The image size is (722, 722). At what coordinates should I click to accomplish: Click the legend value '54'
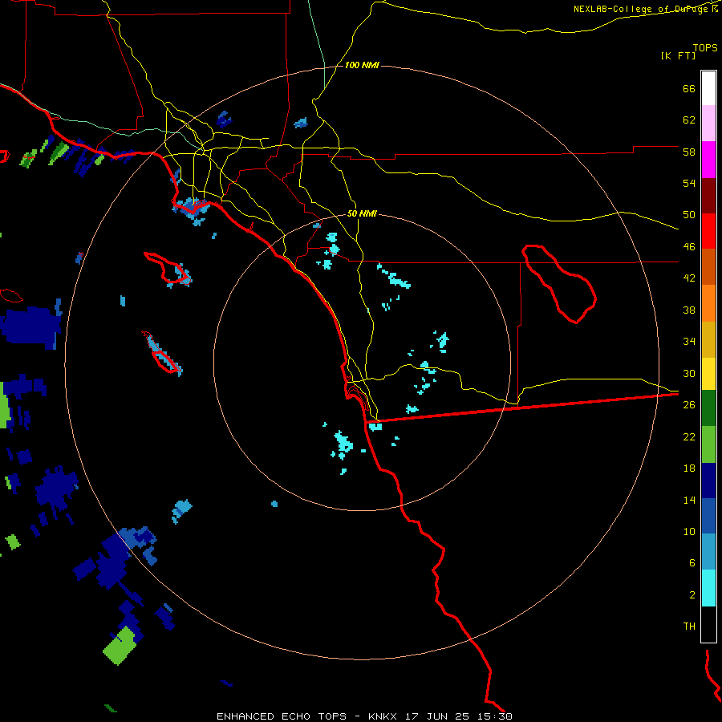[x=689, y=183]
